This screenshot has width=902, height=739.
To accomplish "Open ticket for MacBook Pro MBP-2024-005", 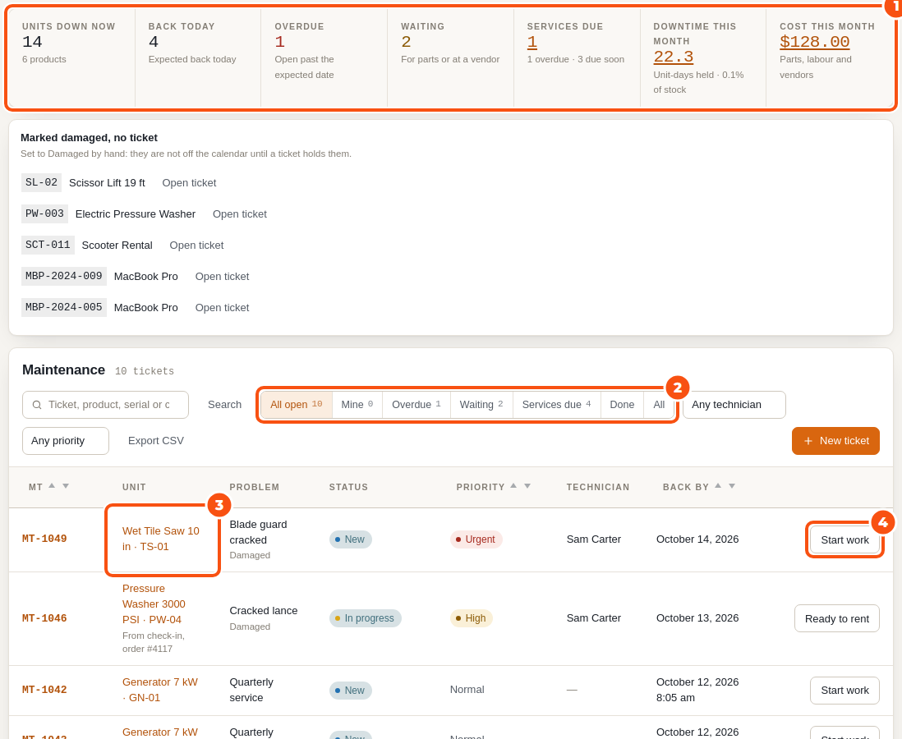I will [222, 308].
